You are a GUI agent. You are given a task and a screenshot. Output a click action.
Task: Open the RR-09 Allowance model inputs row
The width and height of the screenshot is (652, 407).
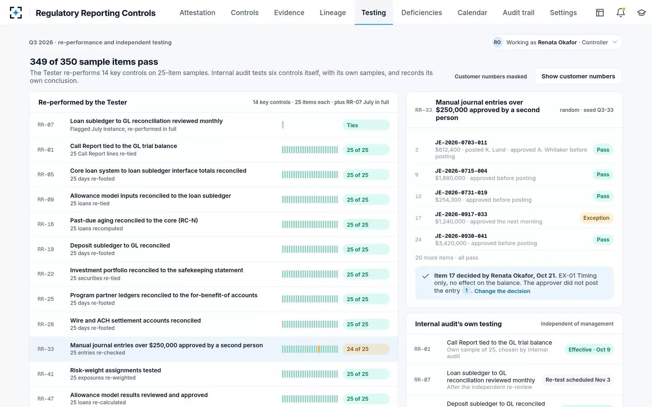click(214, 199)
